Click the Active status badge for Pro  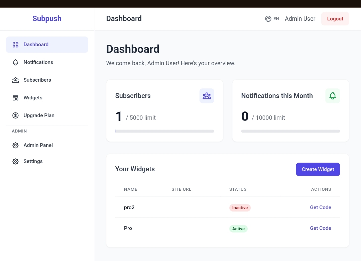(x=238, y=229)
